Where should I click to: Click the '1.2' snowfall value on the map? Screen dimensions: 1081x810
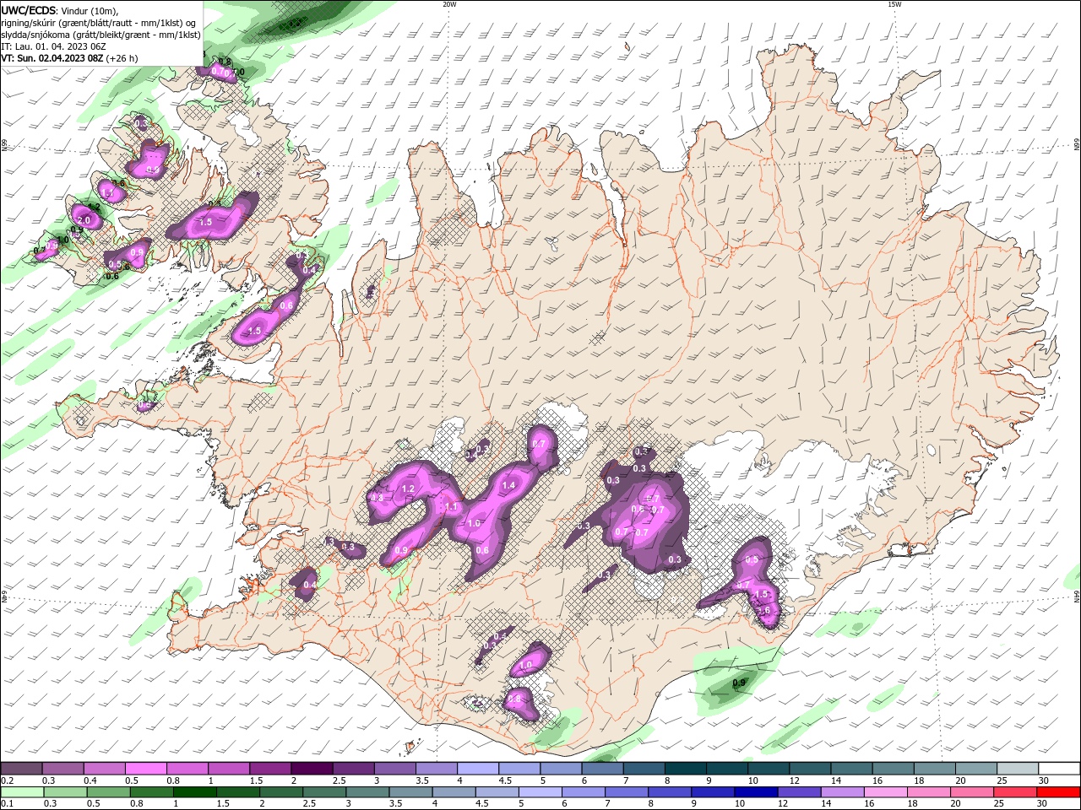408,489
